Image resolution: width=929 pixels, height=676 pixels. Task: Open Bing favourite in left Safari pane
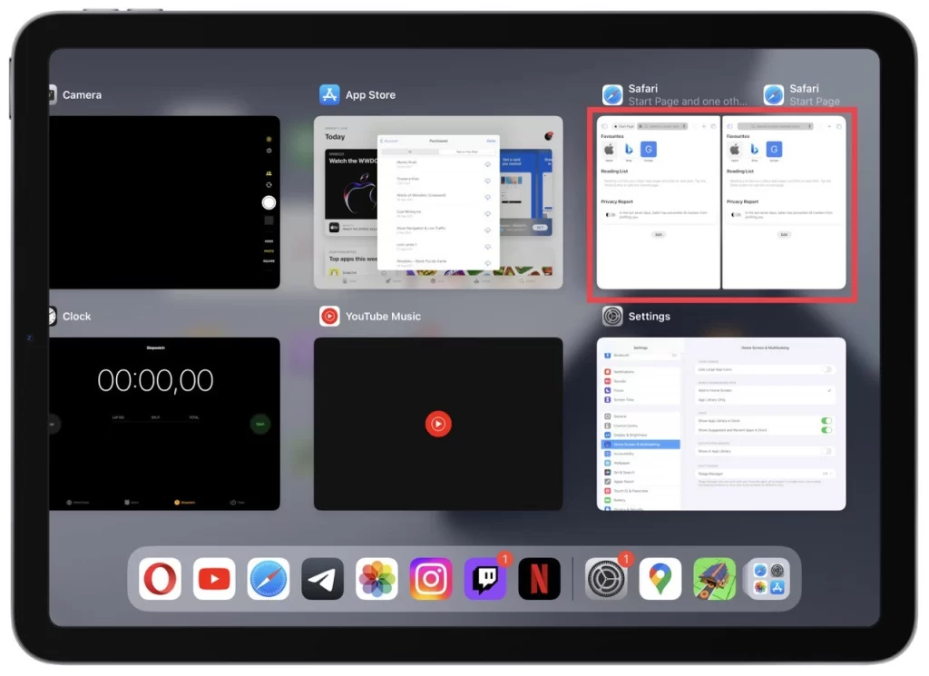(x=629, y=150)
